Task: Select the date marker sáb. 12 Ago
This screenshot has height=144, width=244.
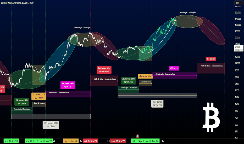Action: [x=138, y=141]
